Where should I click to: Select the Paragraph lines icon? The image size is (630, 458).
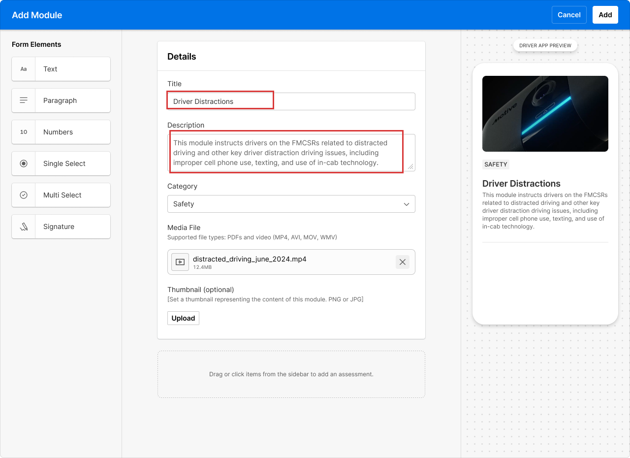tap(24, 100)
